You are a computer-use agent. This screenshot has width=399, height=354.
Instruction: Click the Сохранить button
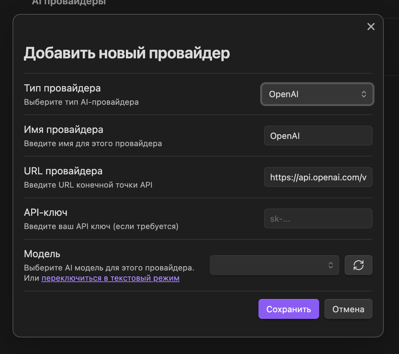[289, 309]
